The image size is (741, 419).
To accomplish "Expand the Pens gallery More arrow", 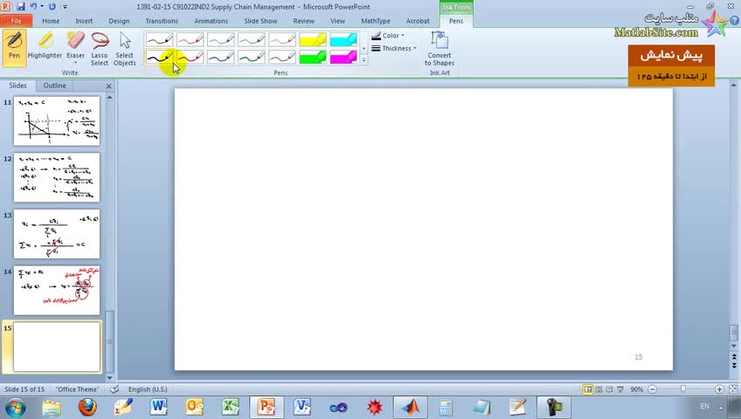I will tap(364, 60).
